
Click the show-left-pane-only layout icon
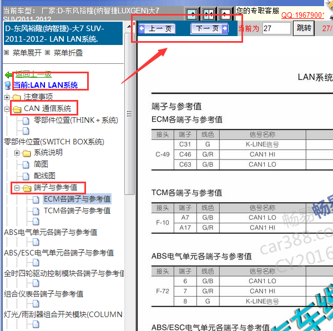192,14
